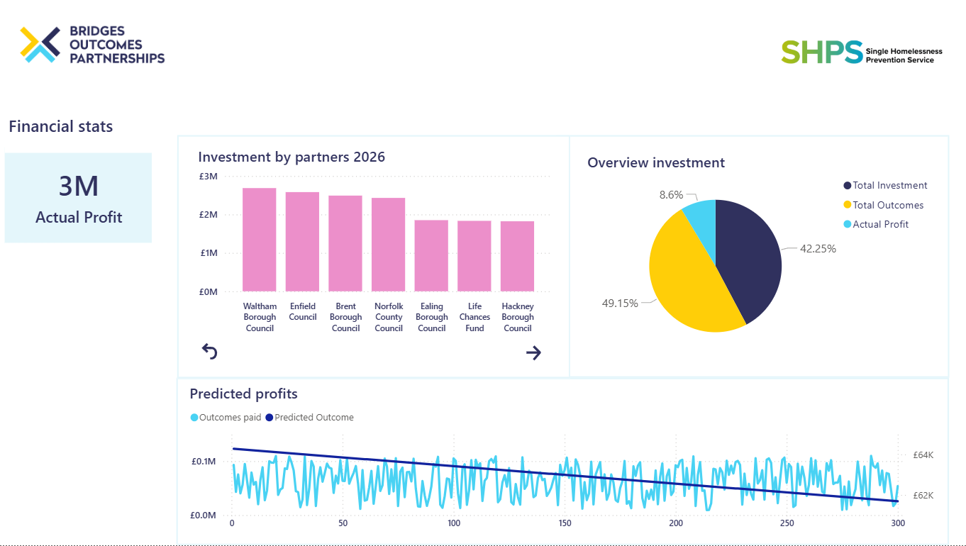The height and width of the screenshot is (546, 966).
Task: Click the Brent Borough Council bar
Action: tap(345, 243)
